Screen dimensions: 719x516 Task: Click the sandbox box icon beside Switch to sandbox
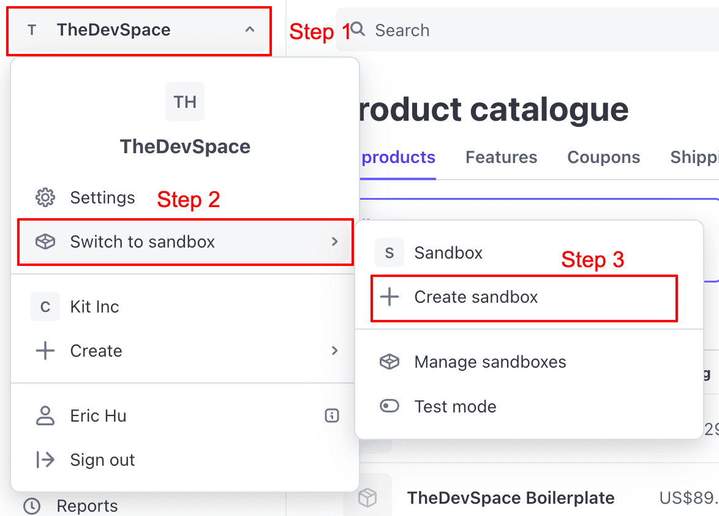(45, 241)
